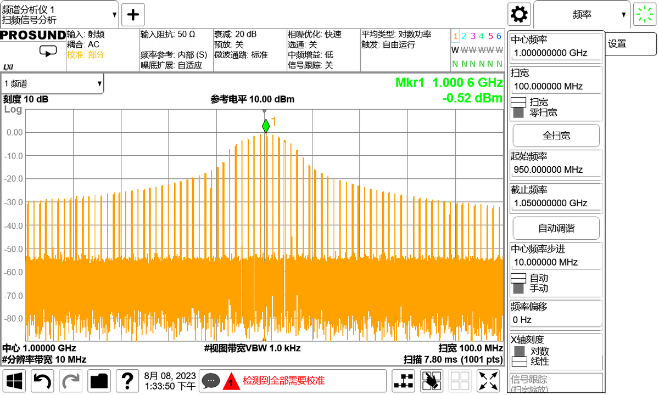Click the plus button to add a screen
Screen dimensions: 659x395
coord(132,15)
